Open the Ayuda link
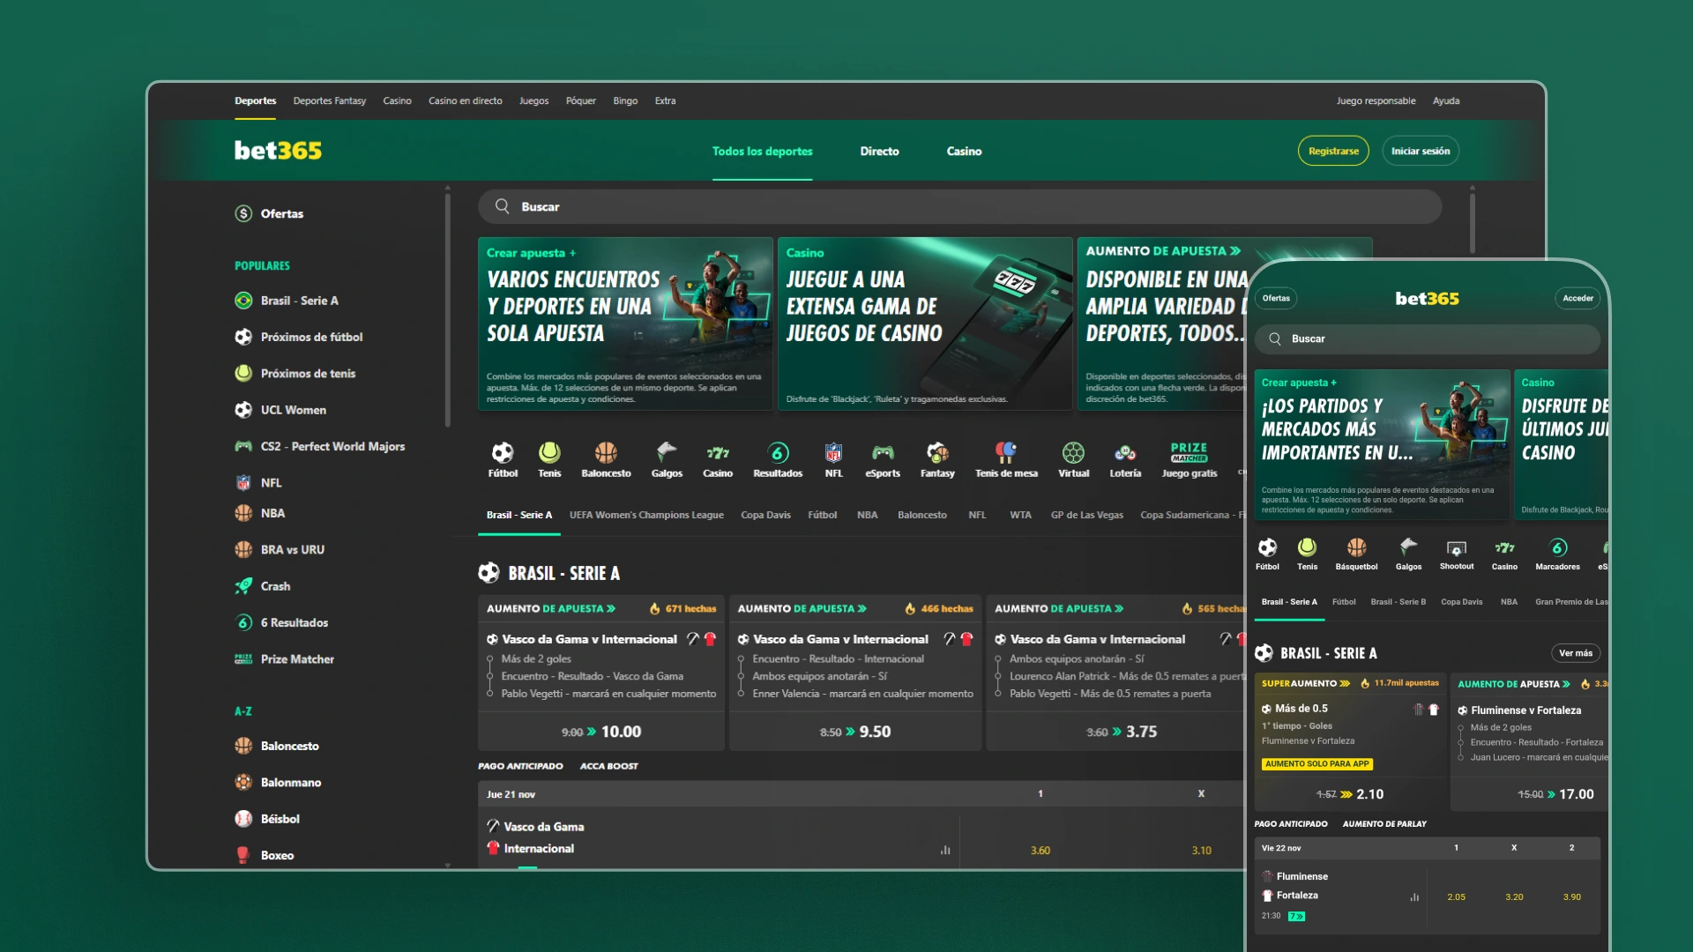 click(x=1446, y=100)
